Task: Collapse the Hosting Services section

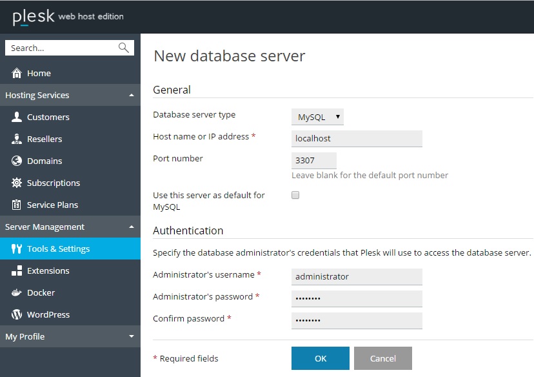Action: click(x=132, y=96)
